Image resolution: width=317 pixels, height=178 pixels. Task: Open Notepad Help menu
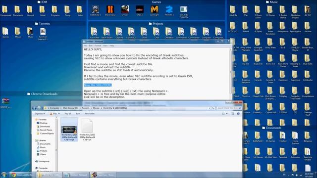pyautogui.click(x=111, y=45)
